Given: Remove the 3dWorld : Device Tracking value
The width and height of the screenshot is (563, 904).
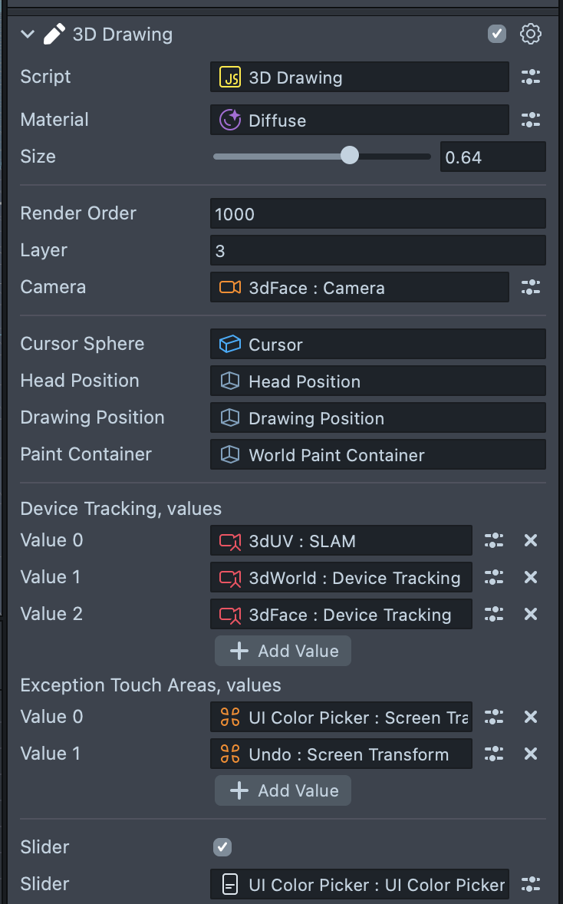Looking at the screenshot, I should 531,577.
